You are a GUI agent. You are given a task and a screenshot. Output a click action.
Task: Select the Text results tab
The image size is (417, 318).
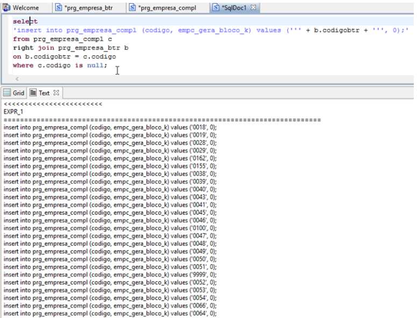44,93
